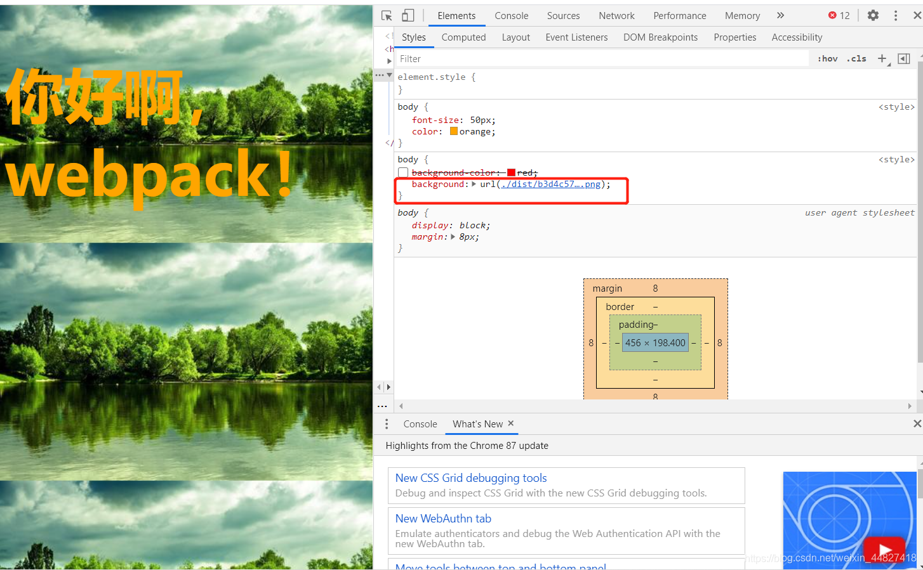Screen dimensions: 923x570
Task: Open DevTools settings gear
Action: coord(873,15)
